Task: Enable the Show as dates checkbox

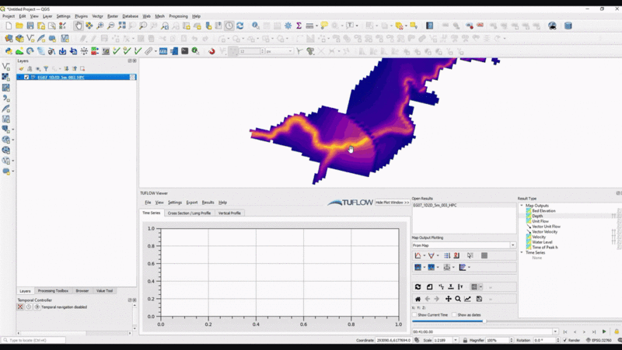Action: click(454, 315)
